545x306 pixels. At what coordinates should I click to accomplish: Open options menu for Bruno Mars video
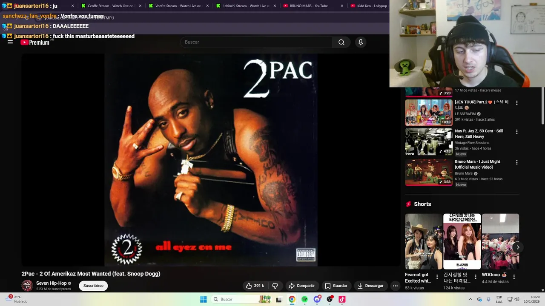(x=517, y=162)
